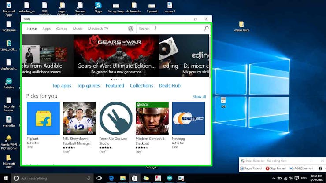This screenshot has width=326, height=183.
Task: Select the maker Faire desktop folder
Action: [241, 26]
